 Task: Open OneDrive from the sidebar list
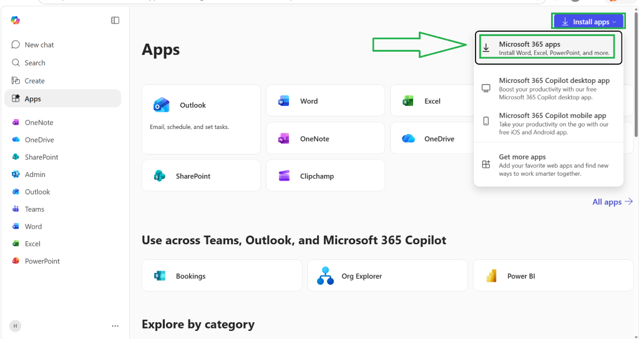[x=63, y=140]
